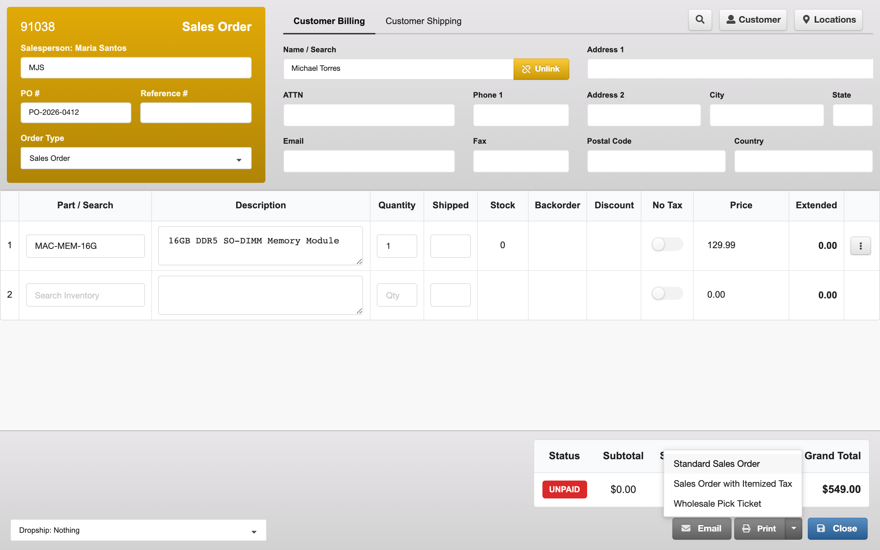Click the Phone 1 field

point(521,115)
